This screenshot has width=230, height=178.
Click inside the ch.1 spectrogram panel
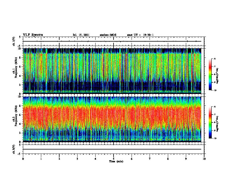112,71
